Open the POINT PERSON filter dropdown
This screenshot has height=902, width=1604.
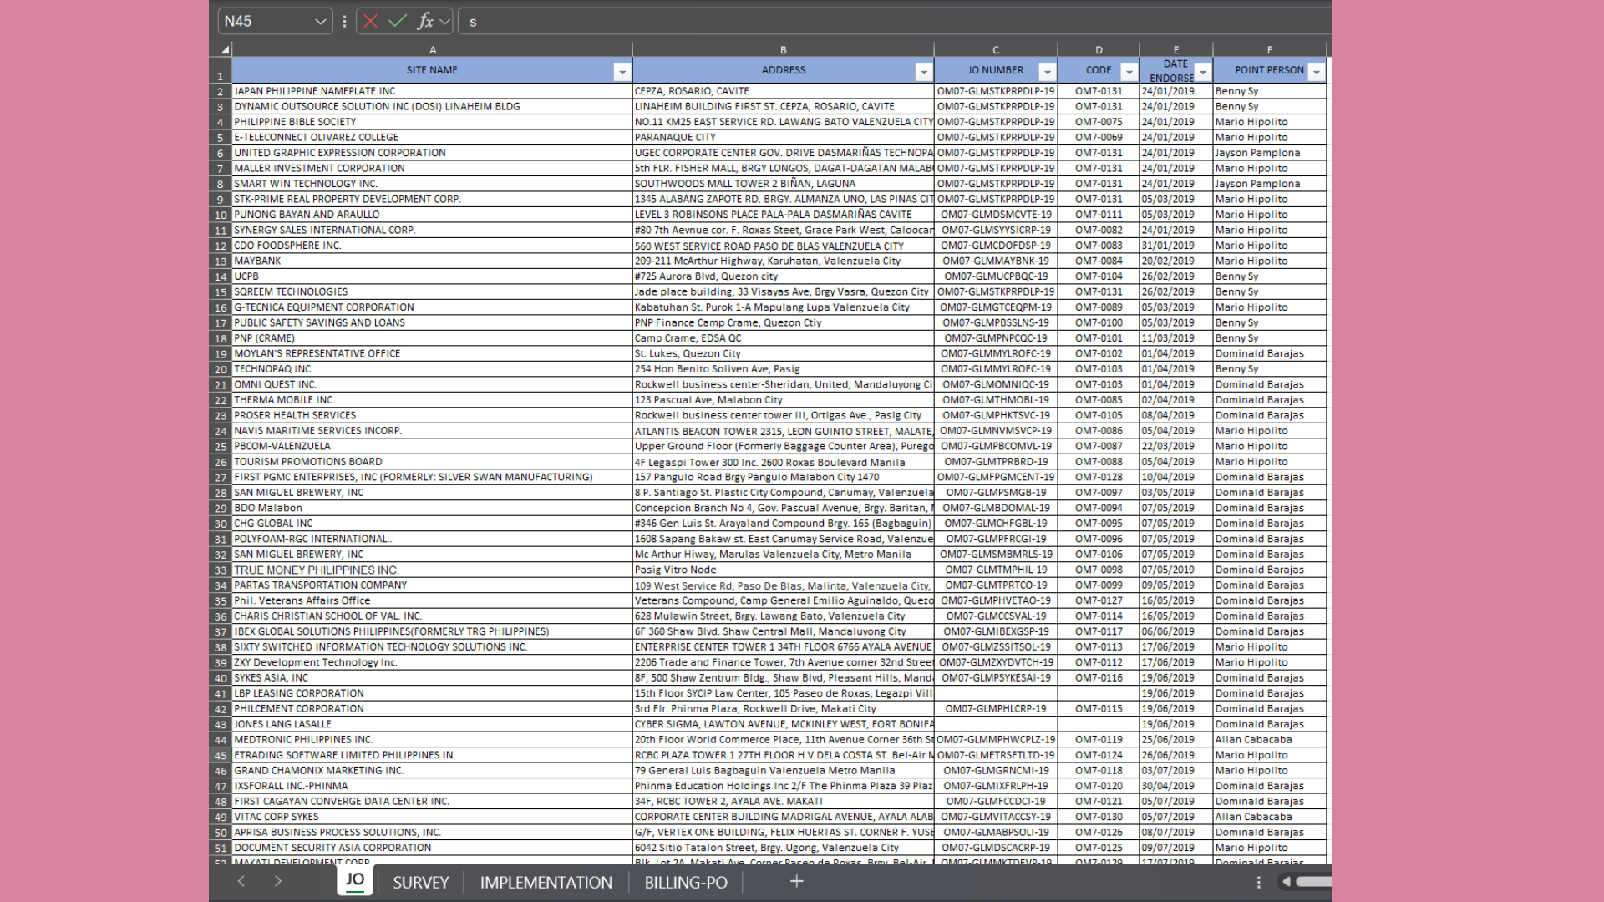tap(1316, 73)
